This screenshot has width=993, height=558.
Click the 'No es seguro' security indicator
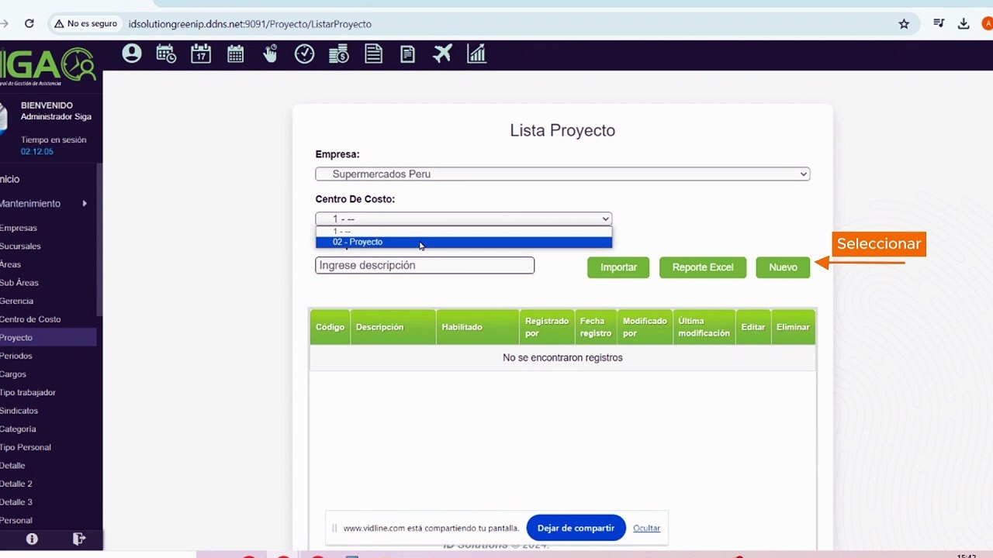click(85, 24)
